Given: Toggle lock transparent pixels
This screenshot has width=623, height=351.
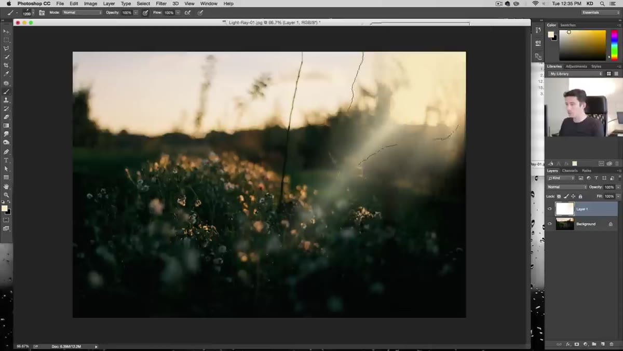Looking at the screenshot, I should [x=559, y=196].
